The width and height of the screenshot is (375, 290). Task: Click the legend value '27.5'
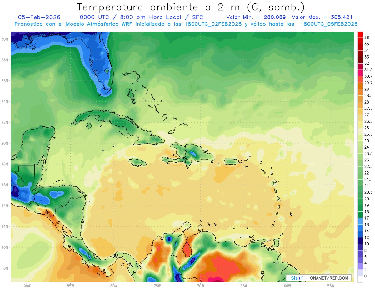368,109
